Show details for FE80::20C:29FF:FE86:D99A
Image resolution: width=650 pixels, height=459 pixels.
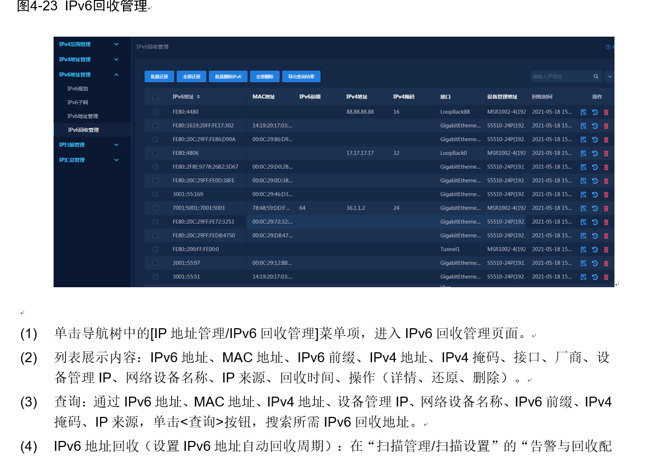click(x=583, y=140)
